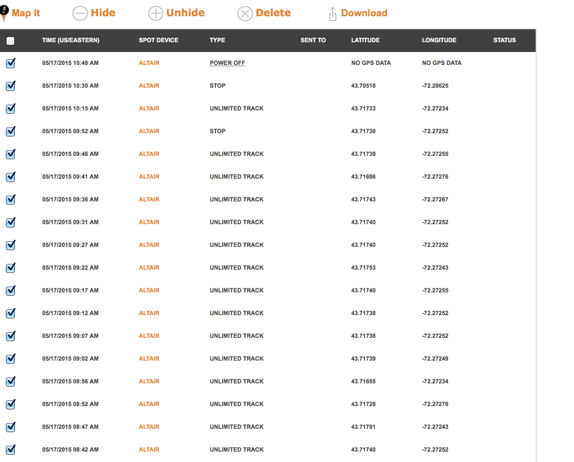
Task: Click the Status column header
Action: (x=505, y=40)
